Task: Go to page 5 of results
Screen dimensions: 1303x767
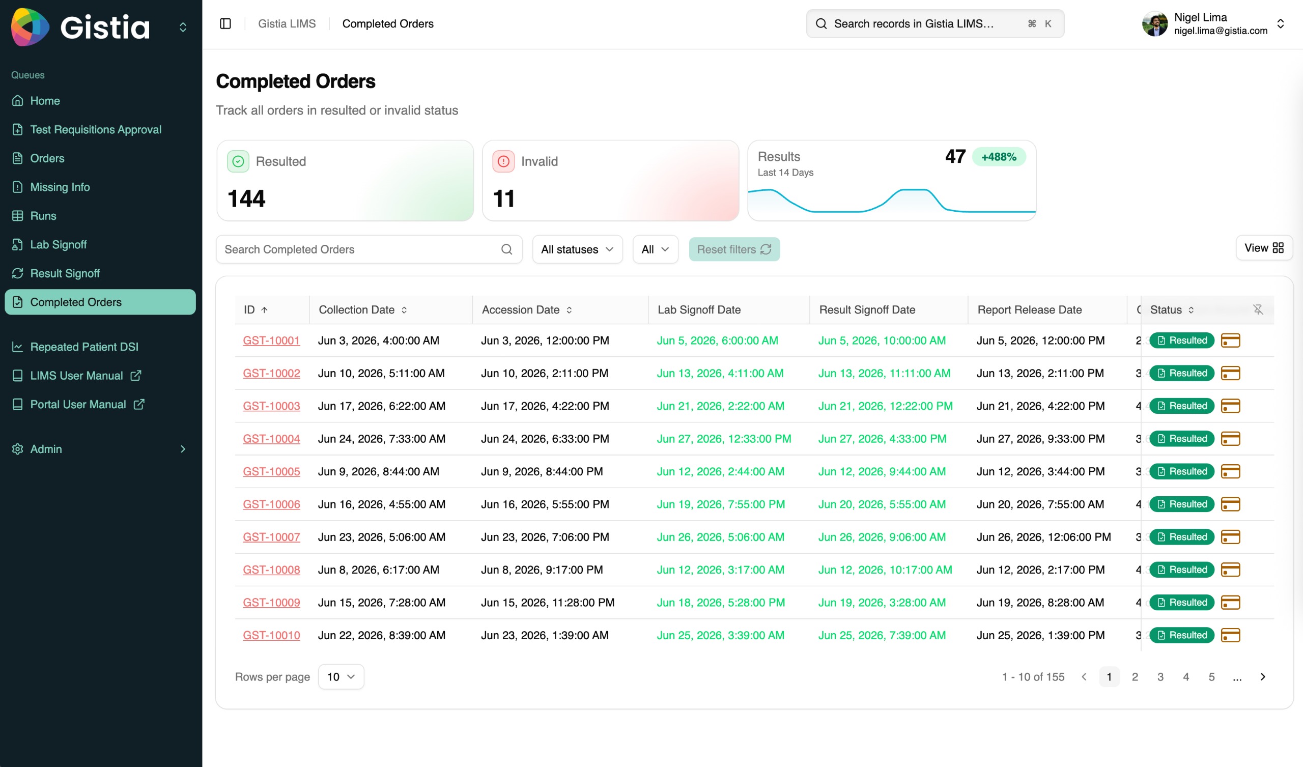Action: pos(1211,677)
